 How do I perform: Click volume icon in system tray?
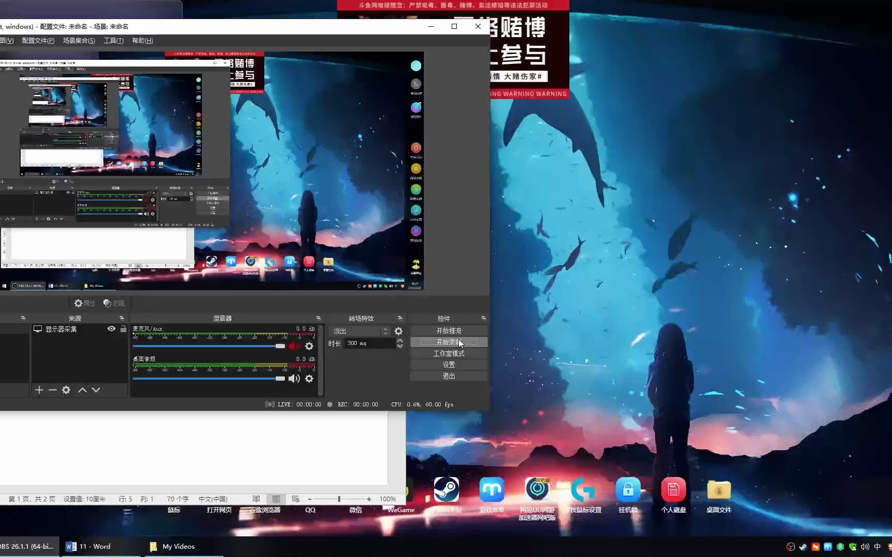pos(865,547)
